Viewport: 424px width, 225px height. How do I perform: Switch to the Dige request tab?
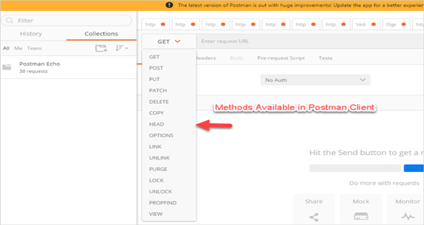tap(396, 24)
